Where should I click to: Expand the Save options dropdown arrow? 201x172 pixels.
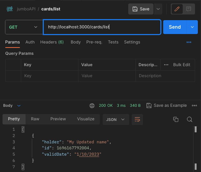click(158, 9)
